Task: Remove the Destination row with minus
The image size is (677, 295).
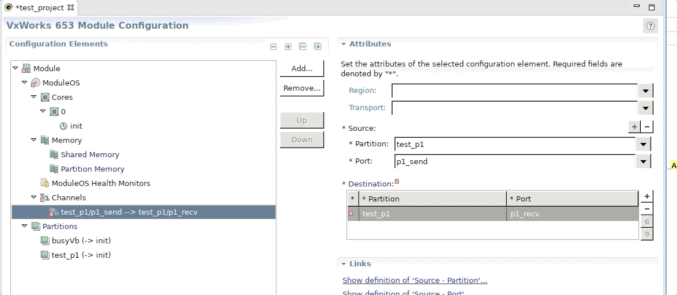Action: [647, 209]
